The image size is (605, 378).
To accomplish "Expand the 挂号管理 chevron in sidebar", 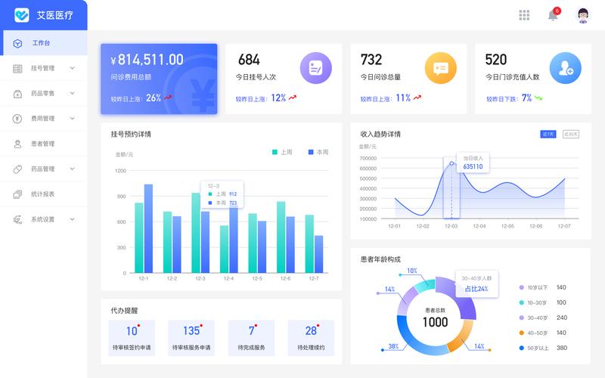I will click(x=73, y=68).
